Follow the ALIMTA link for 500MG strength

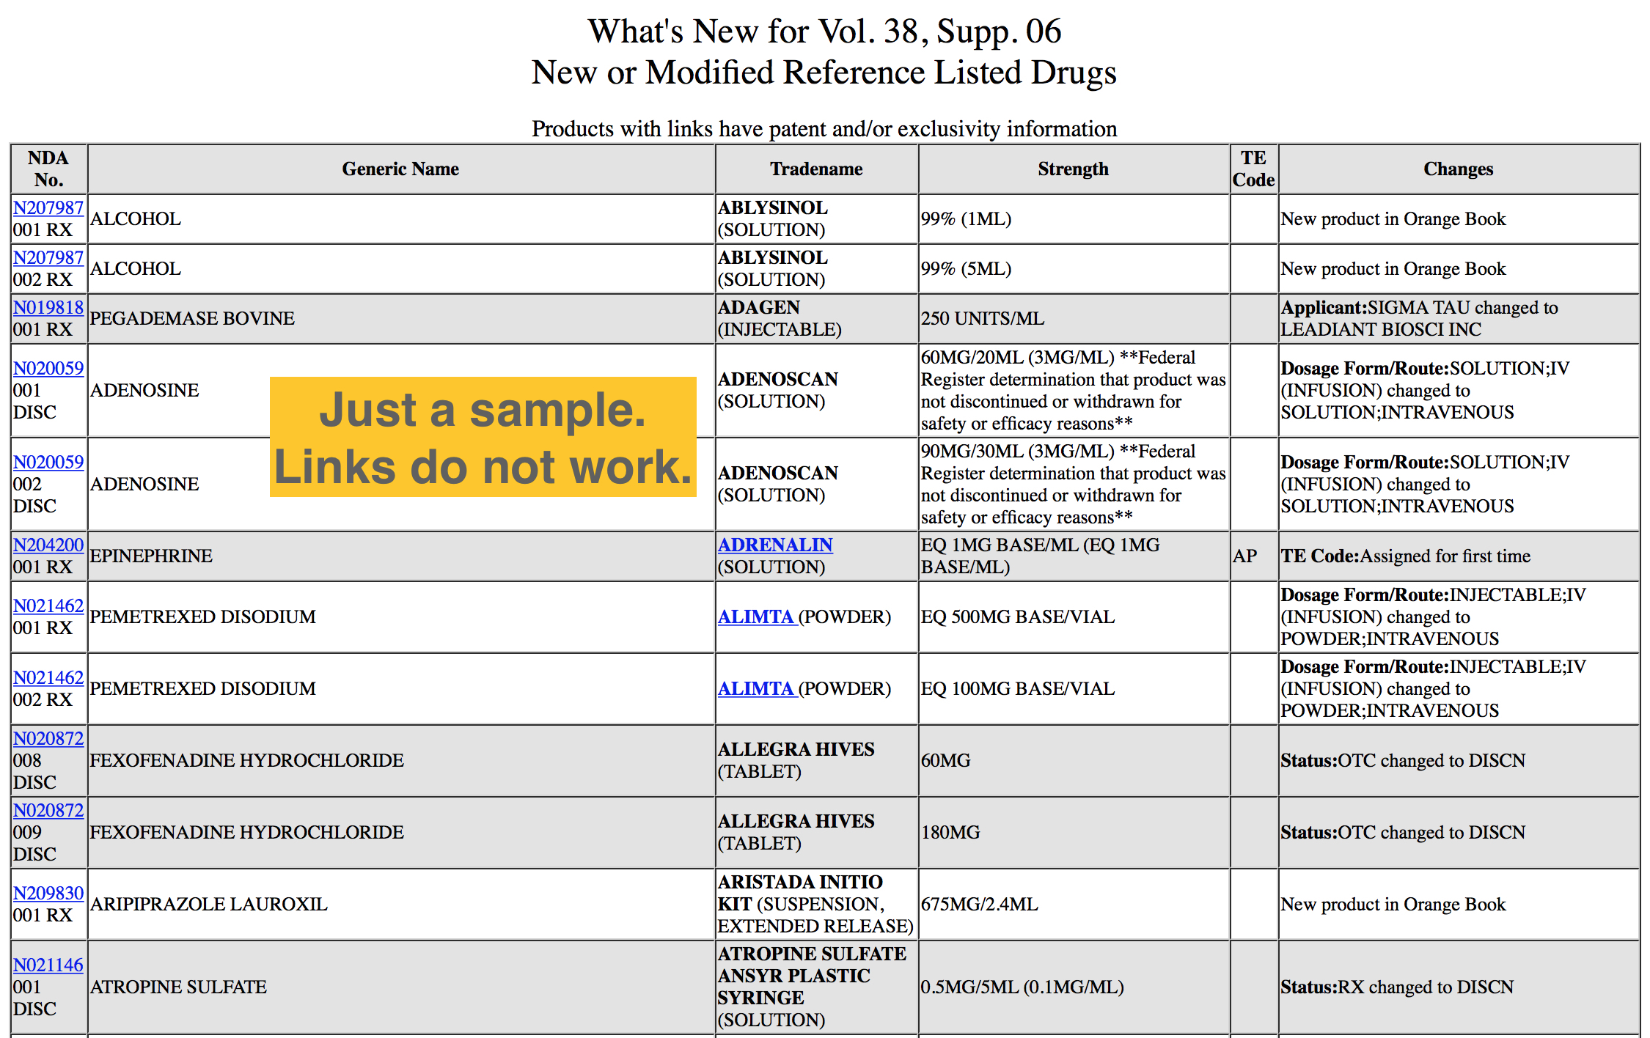pos(756,616)
